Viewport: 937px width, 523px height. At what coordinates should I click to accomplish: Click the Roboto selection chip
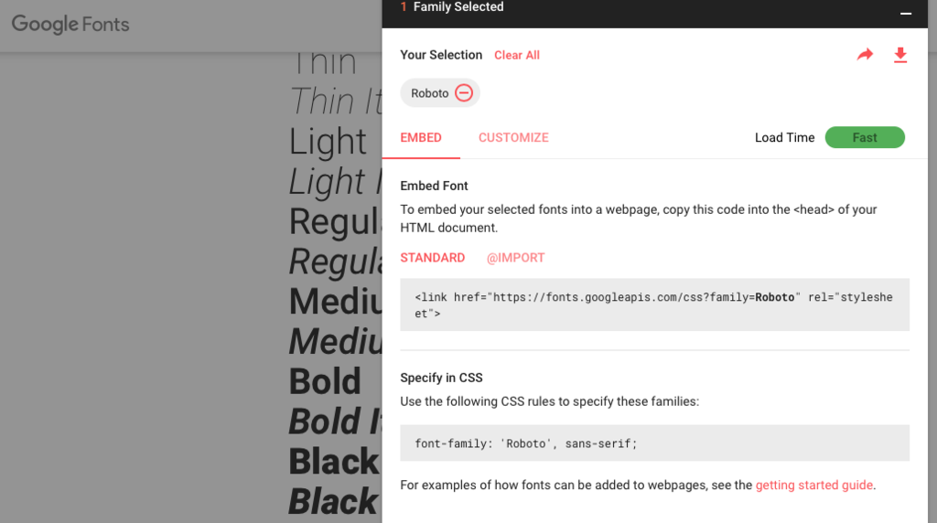[440, 93]
